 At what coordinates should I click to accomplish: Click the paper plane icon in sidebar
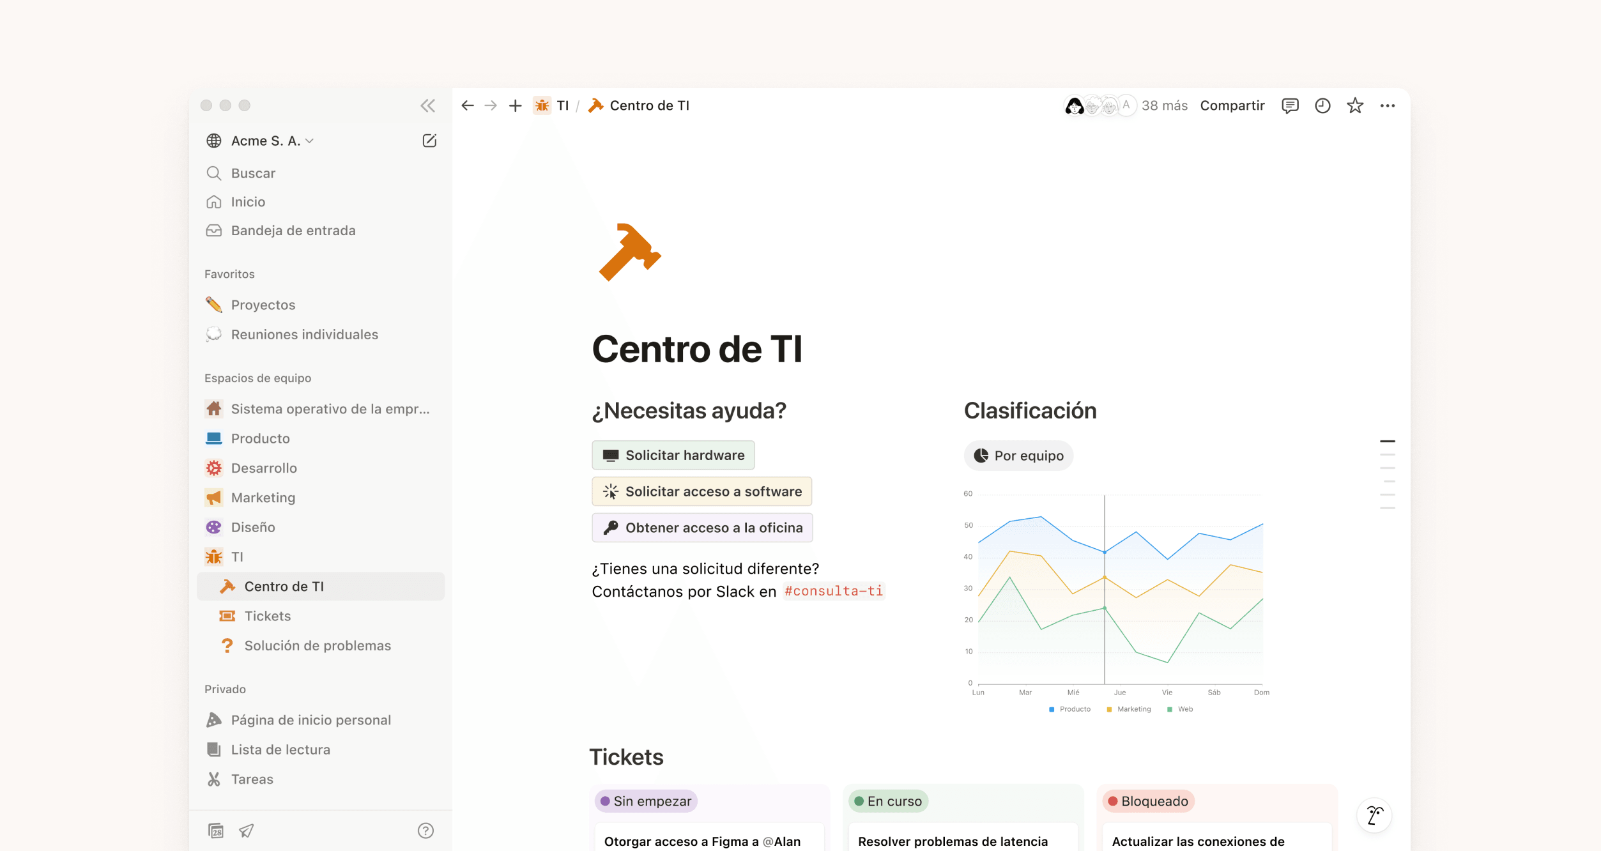coord(247,831)
